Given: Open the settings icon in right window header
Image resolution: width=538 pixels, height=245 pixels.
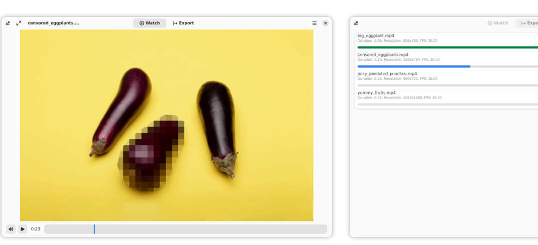Looking at the screenshot, I should click(x=356, y=23).
